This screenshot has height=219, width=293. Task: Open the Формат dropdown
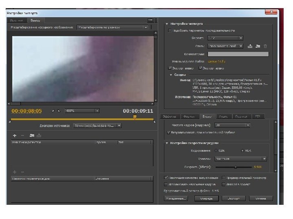(x=225, y=38)
